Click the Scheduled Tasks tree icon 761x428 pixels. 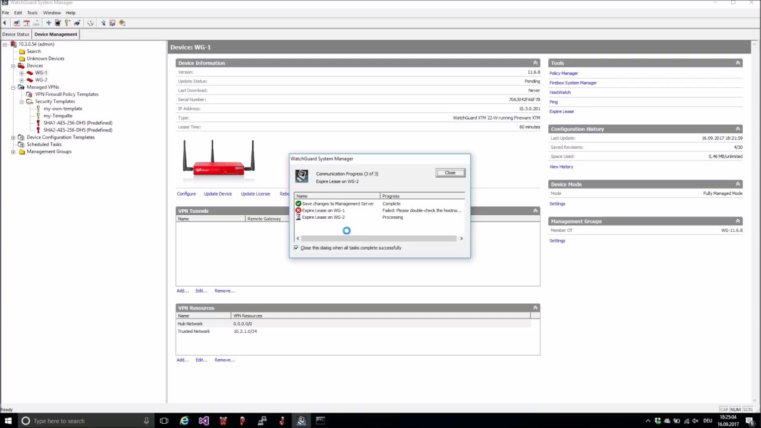(x=21, y=144)
